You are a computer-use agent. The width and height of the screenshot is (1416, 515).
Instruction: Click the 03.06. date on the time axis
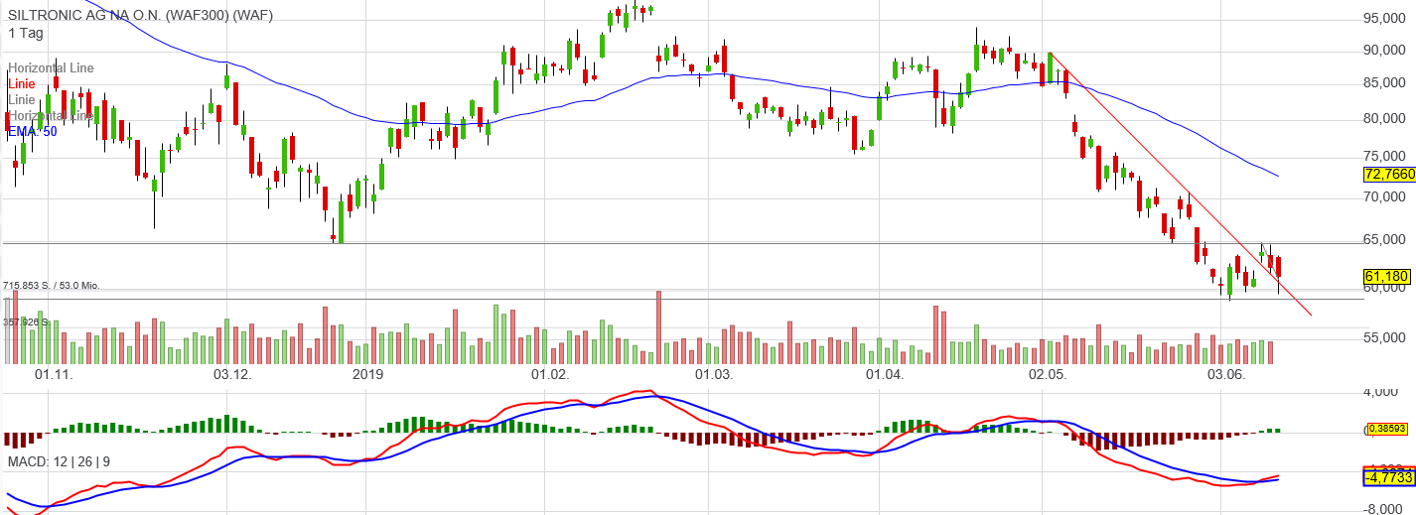1225,375
